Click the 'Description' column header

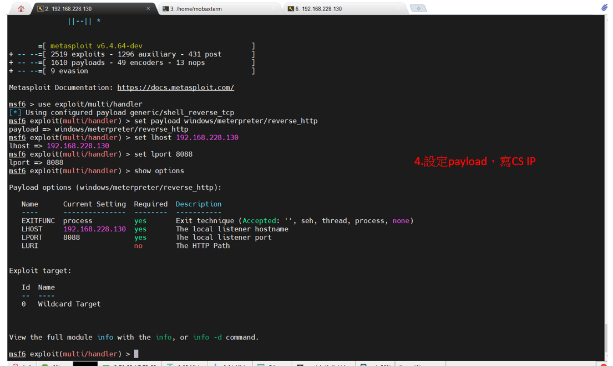click(199, 204)
